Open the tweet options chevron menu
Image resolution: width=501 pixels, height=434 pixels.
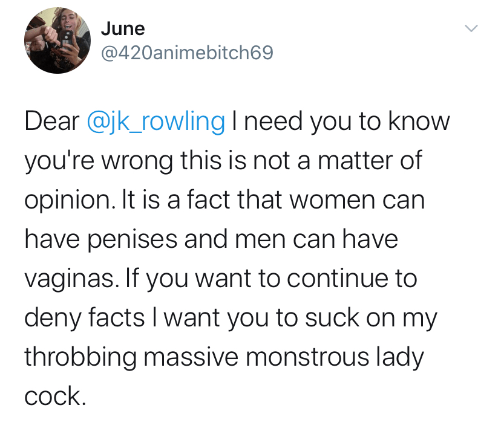tap(471, 28)
